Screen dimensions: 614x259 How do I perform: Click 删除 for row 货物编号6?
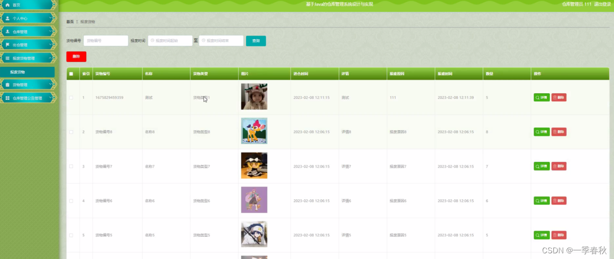[559, 201]
